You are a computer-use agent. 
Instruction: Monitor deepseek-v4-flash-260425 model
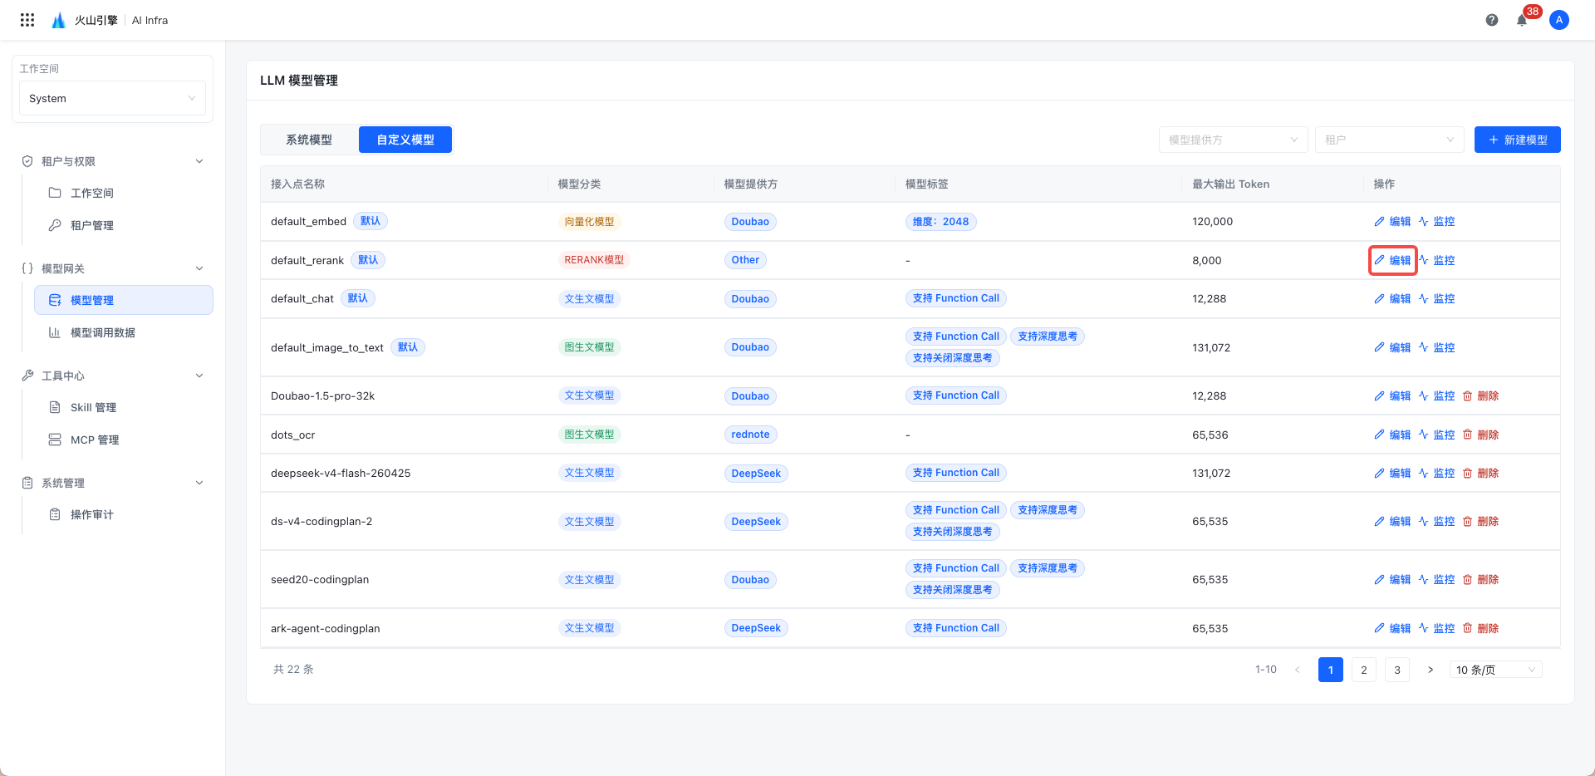click(x=1436, y=474)
